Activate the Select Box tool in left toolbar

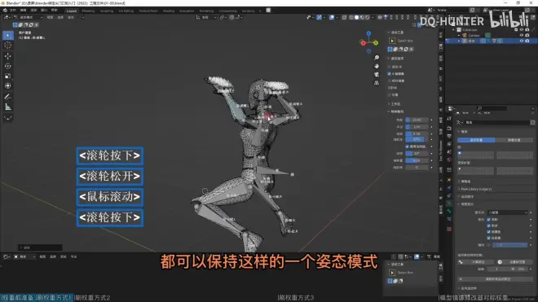(x=7, y=35)
